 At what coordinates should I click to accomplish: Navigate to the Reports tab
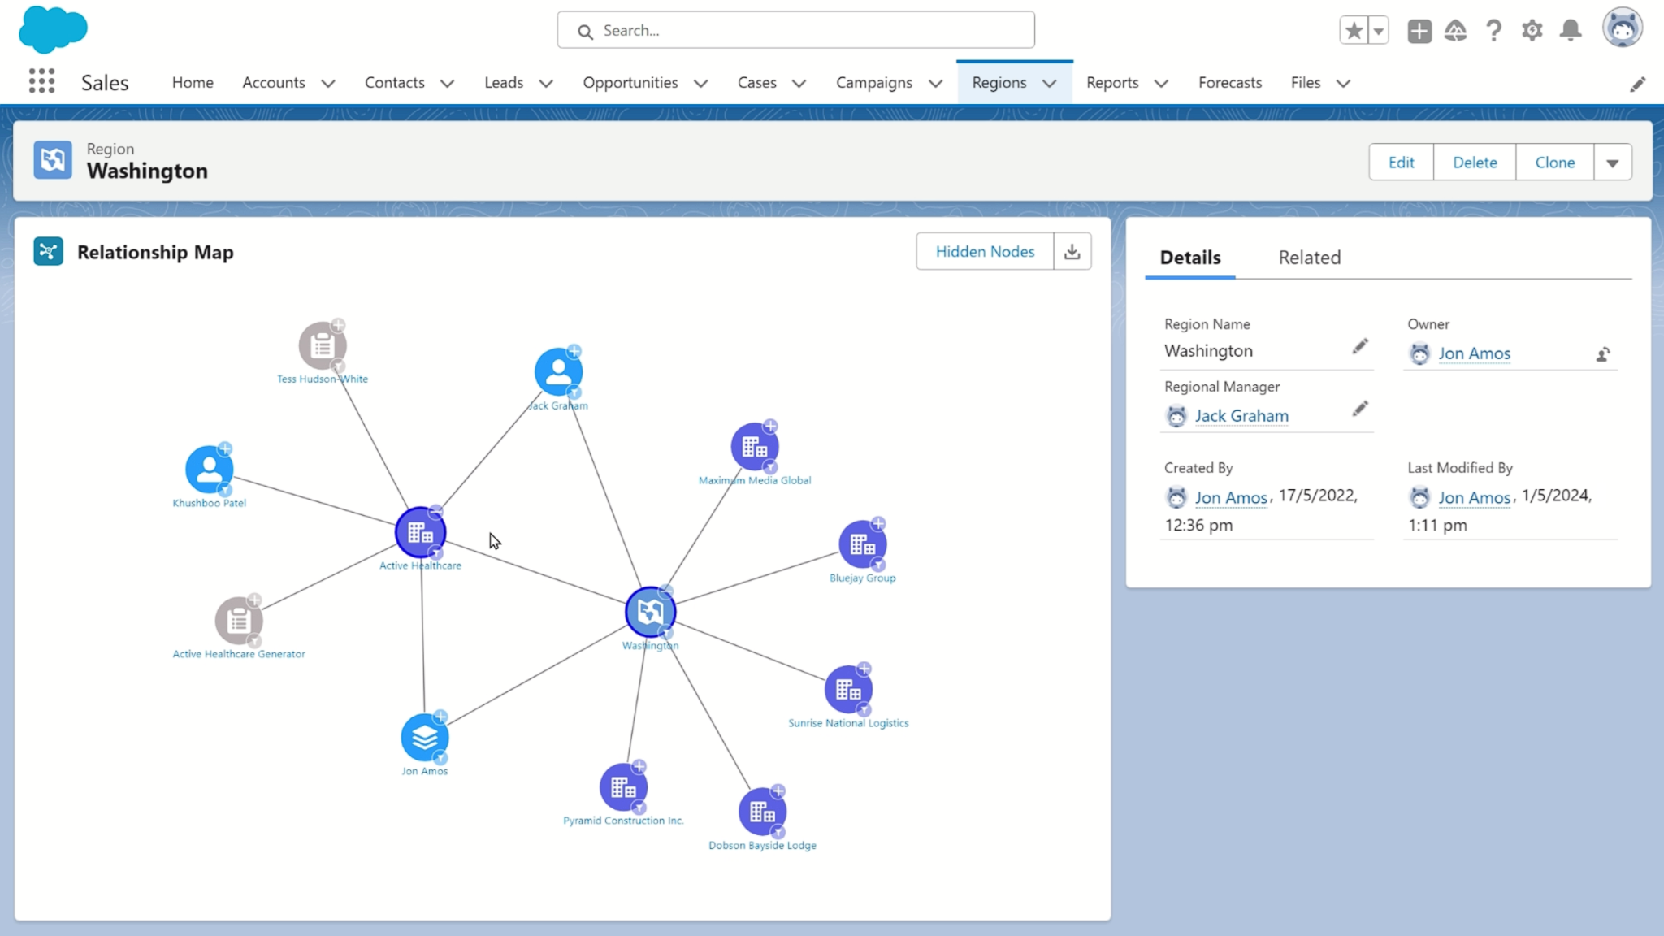click(x=1112, y=82)
